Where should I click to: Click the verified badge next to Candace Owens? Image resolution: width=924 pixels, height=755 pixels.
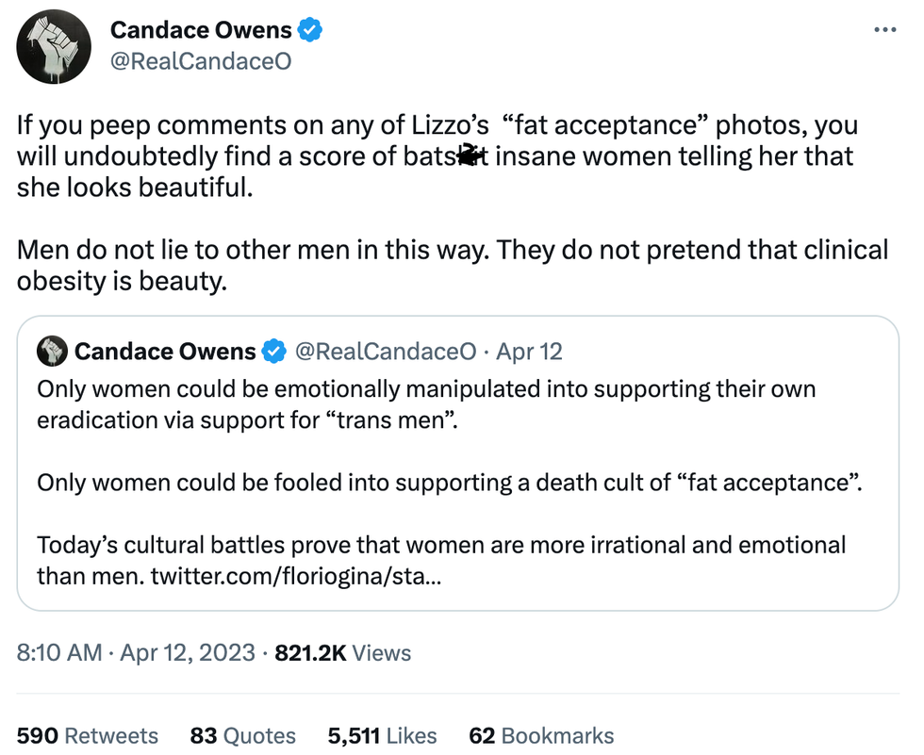(x=308, y=29)
